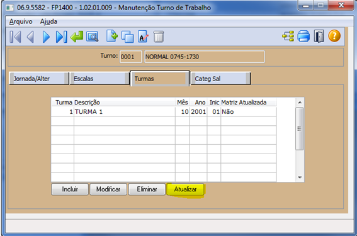Select the Turmas tab
Screen dimensions: 357x236
coord(160,79)
